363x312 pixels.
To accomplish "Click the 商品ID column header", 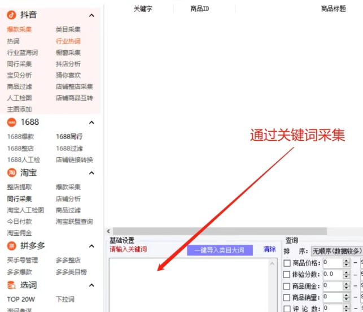I will (x=199, y=9).
